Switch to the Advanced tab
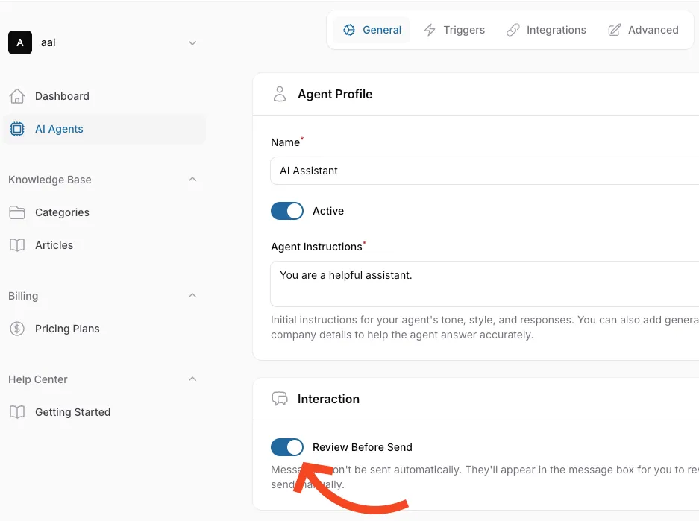The image size is (699, 521). (643, 30)
